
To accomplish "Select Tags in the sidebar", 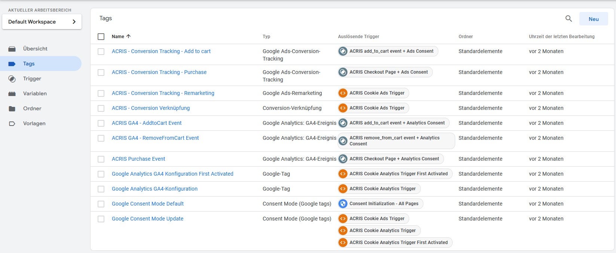I will (40, 64).
